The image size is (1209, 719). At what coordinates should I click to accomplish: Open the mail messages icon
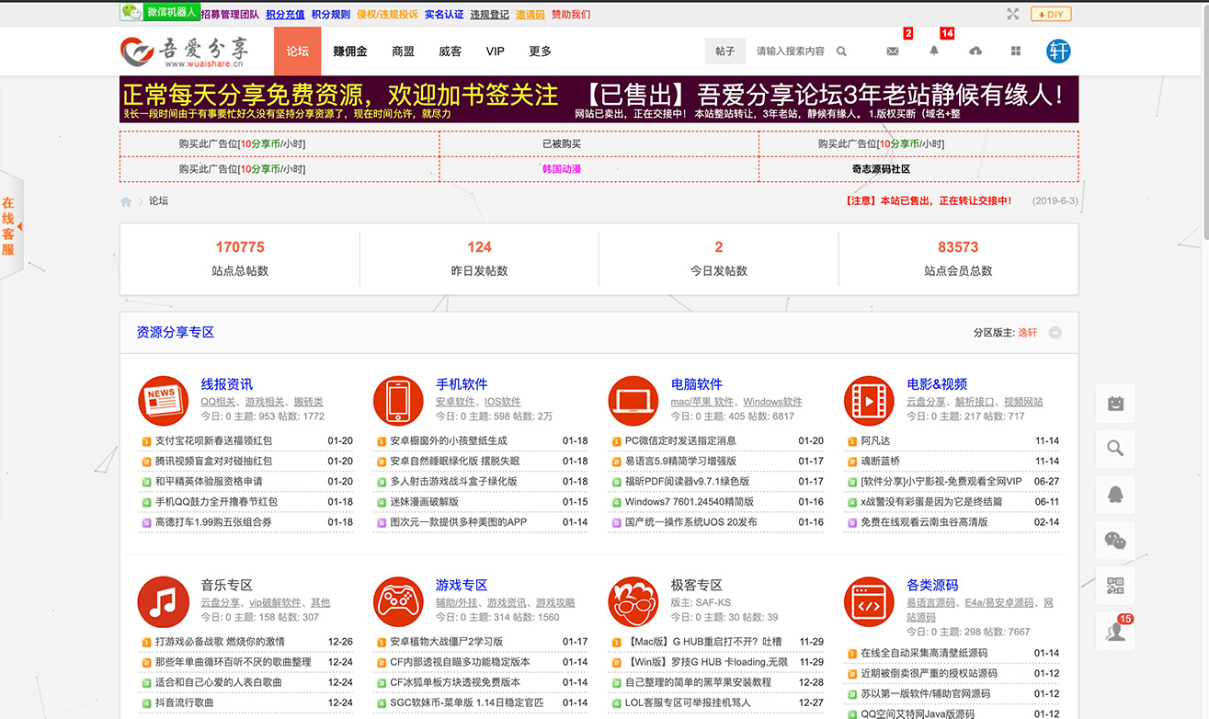click(x=893, y=51)
